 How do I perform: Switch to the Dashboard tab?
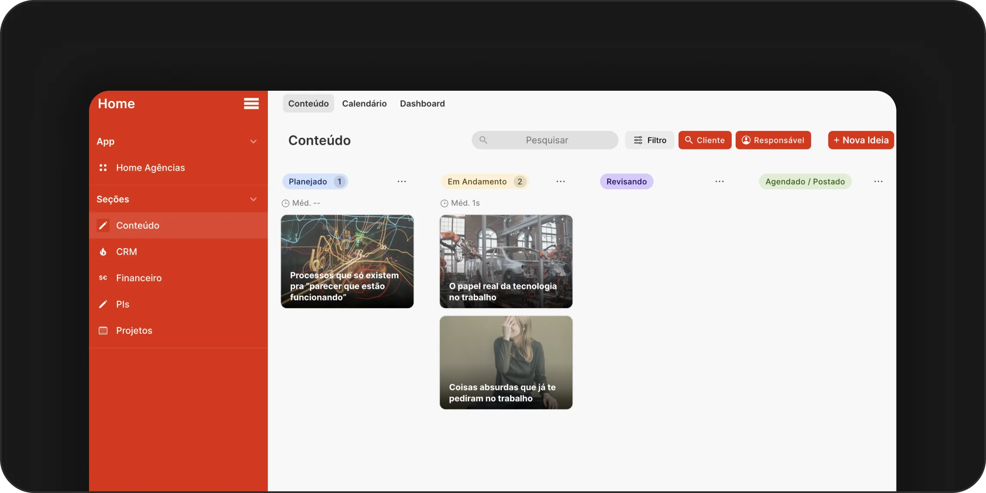(x=422, y=104)
